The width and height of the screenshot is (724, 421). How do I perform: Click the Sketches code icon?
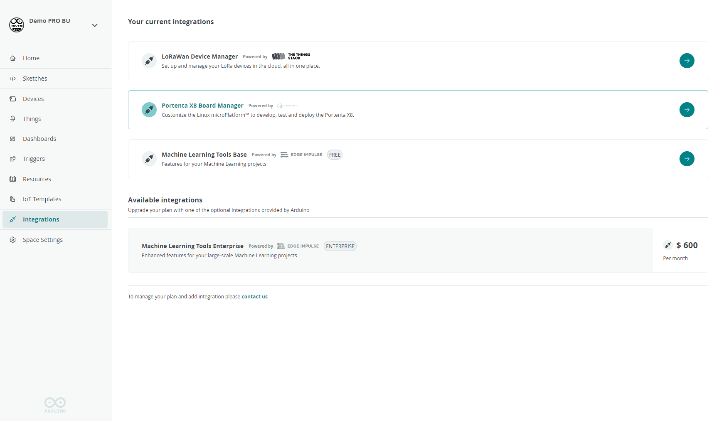(13, 79)
